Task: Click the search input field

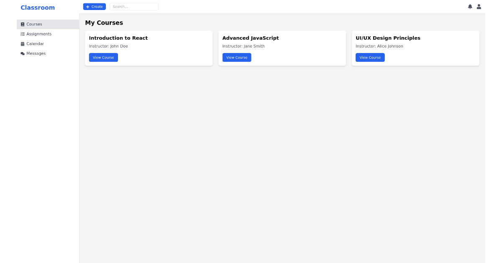Action: [x=134, y=6]
